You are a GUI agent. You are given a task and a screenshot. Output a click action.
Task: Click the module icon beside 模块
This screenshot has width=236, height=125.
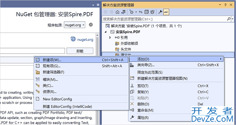tap(37, 79)
